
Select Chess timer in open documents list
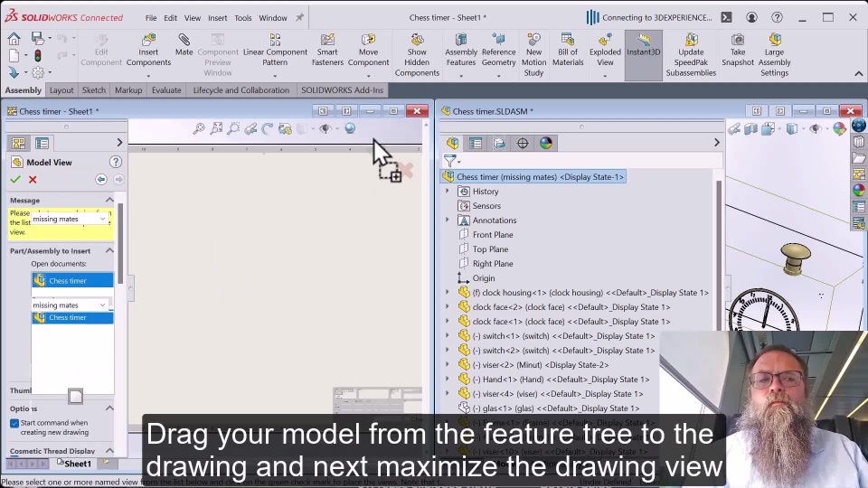coord(72,280)
